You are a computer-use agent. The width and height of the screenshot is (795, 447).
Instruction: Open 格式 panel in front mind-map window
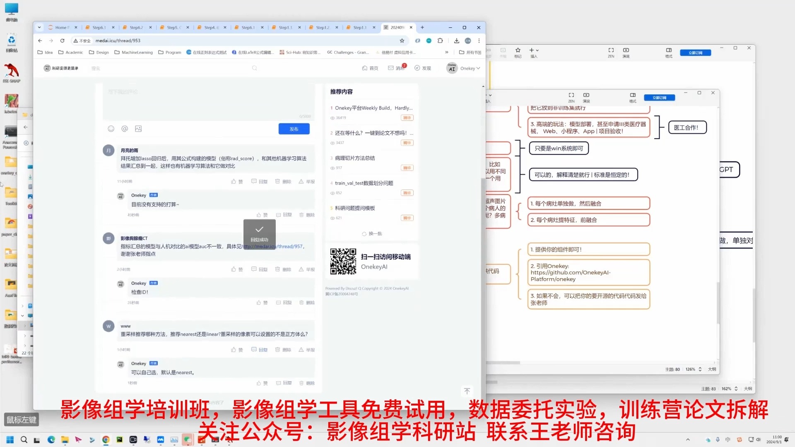[633, 98]
